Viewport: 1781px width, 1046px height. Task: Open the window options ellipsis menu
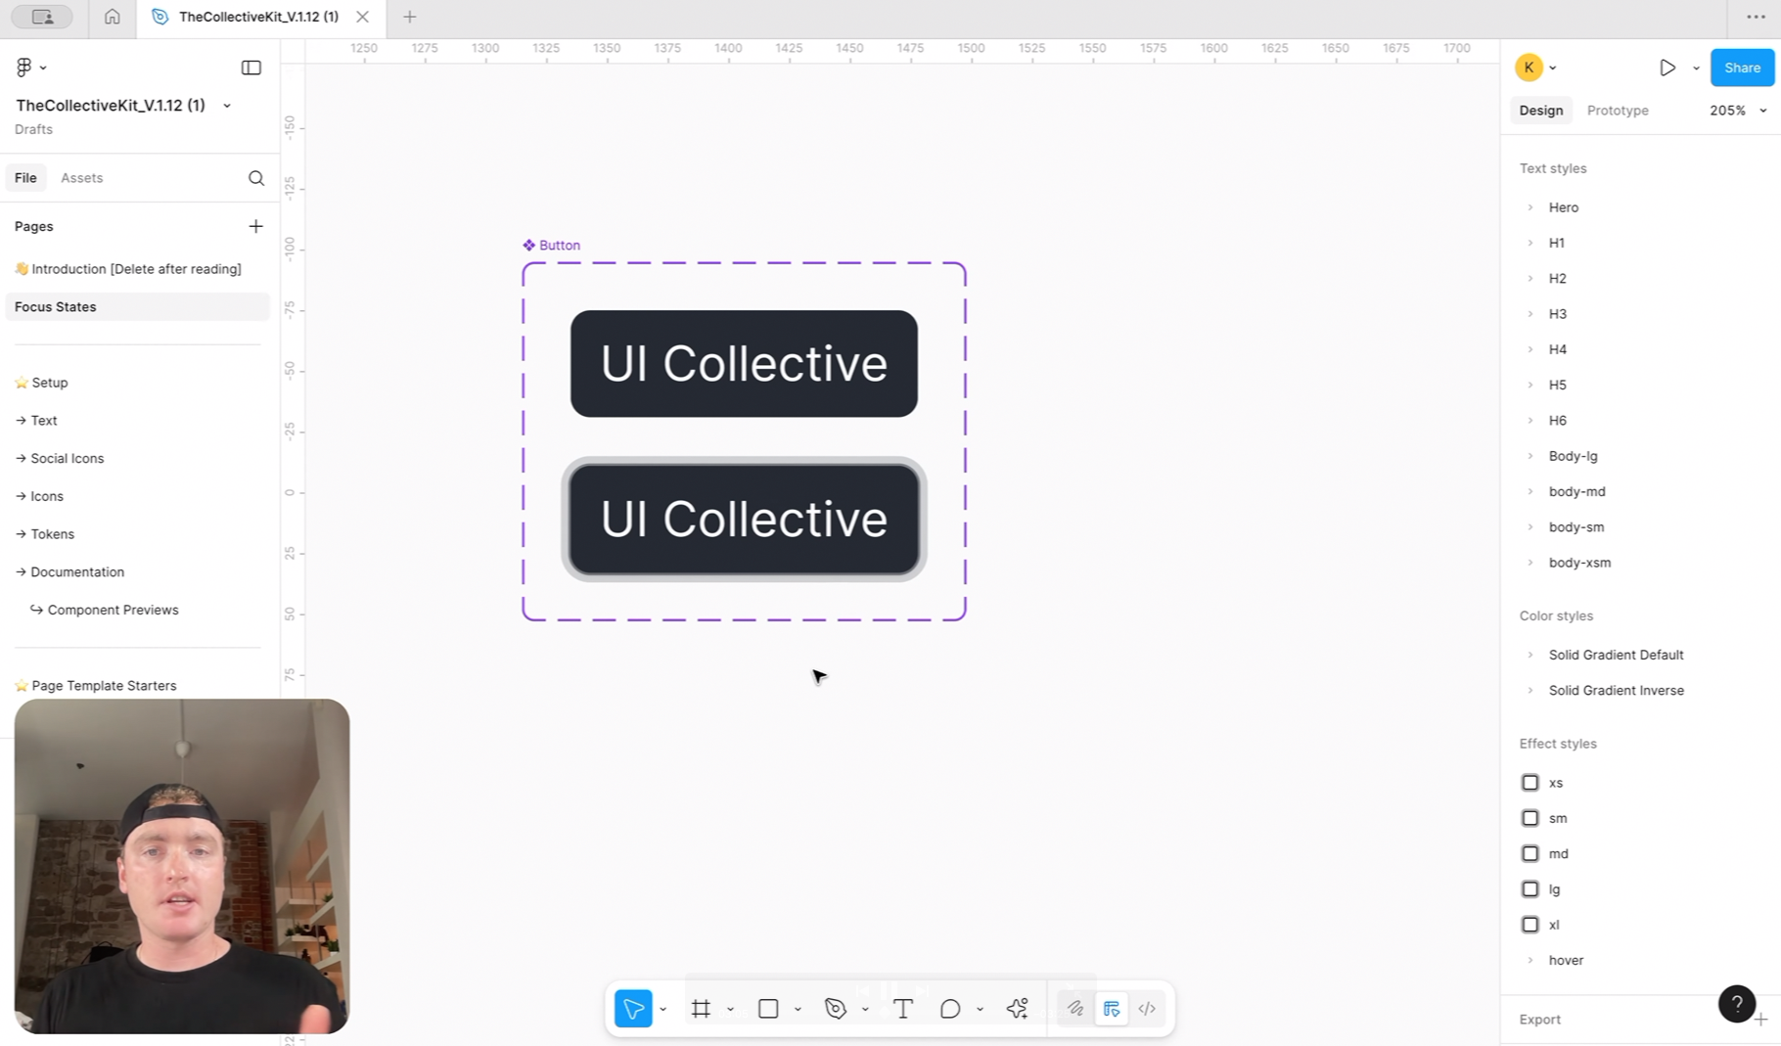tap(1757, 17)
